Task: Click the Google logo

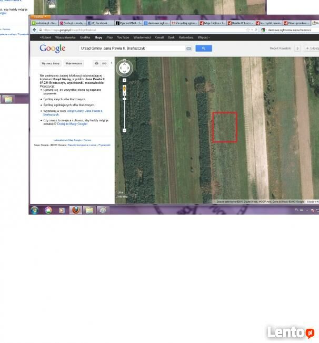Action: pyautogui.click(x=52, y=49)
